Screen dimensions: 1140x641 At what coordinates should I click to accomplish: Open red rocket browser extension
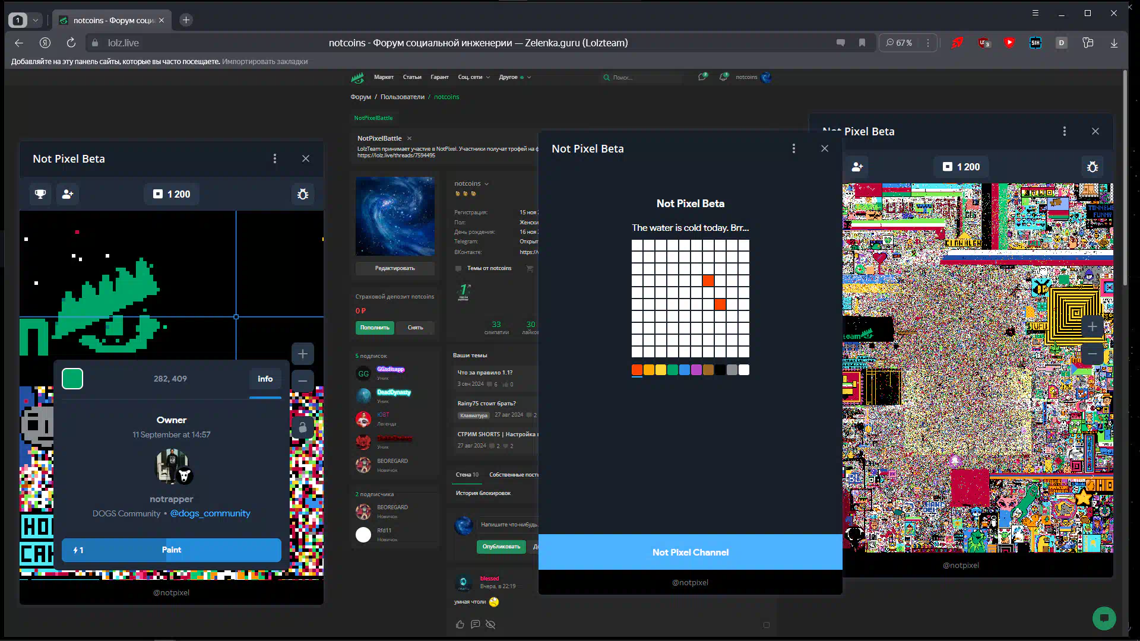957,43
